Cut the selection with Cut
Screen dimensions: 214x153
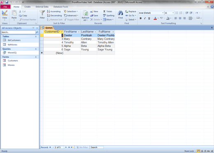click(22, 12)
